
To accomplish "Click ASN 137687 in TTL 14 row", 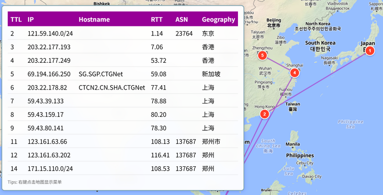I will click(x=186, y=168).
